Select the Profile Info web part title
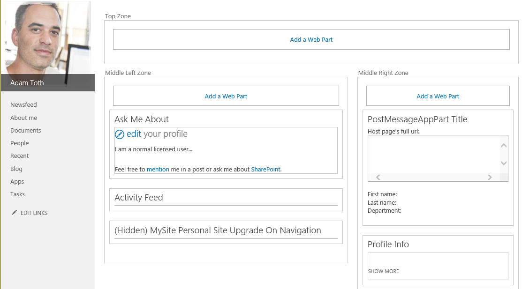 tap(388, 244)
